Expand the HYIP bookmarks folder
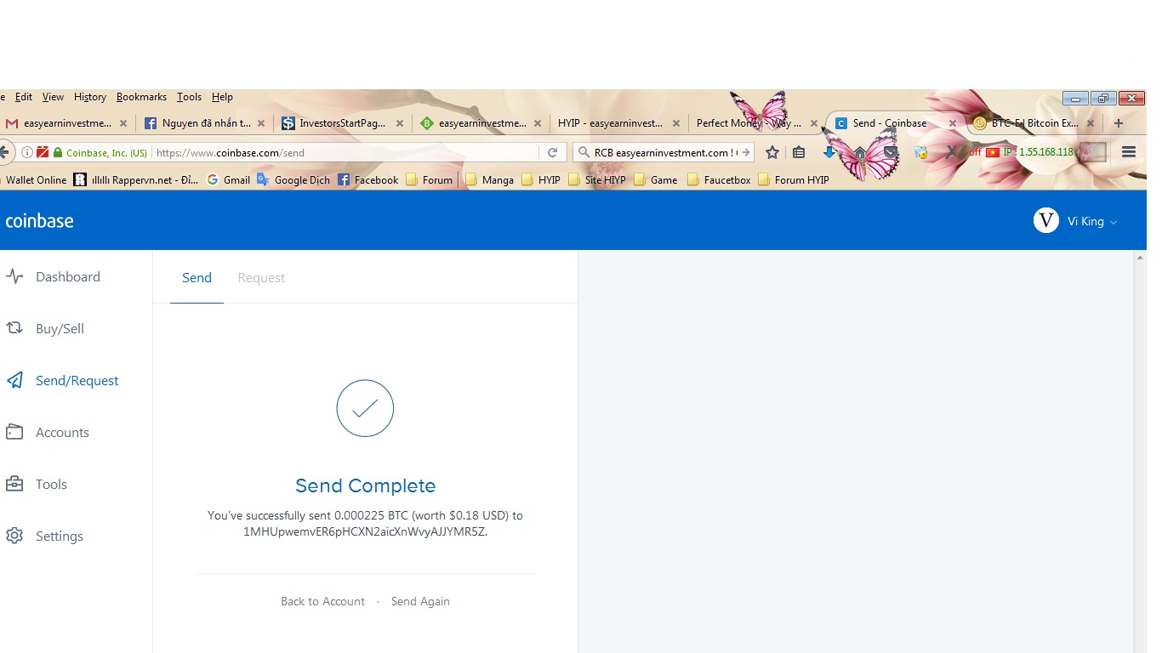The width and height of the screenshot is (1162, 653). click(x=541, y=179)
